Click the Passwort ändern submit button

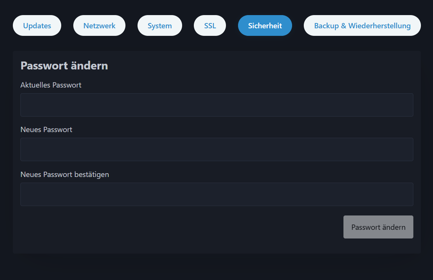378,227
